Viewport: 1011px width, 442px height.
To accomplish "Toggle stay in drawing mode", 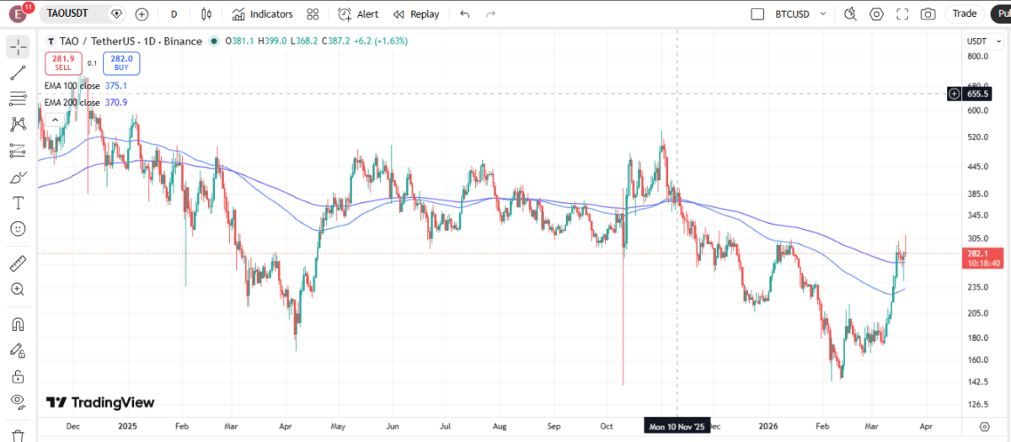I will pyautogui.click(x=18, y=350).
